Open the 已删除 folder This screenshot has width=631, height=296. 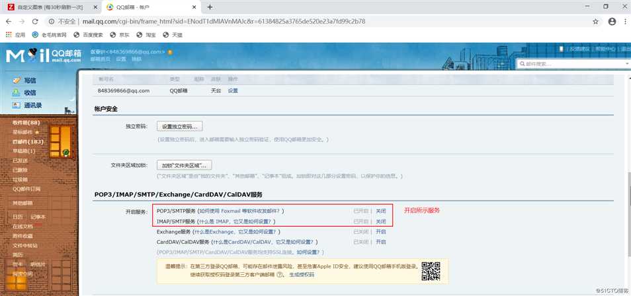(x=20, y=170)
